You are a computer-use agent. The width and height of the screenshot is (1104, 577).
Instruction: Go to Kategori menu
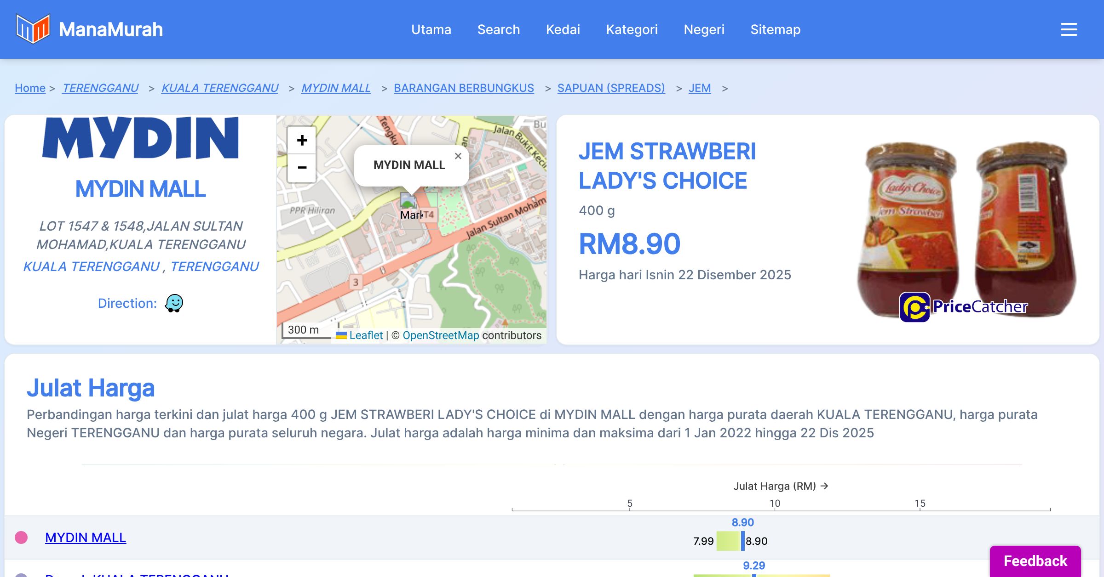[632, 29]
